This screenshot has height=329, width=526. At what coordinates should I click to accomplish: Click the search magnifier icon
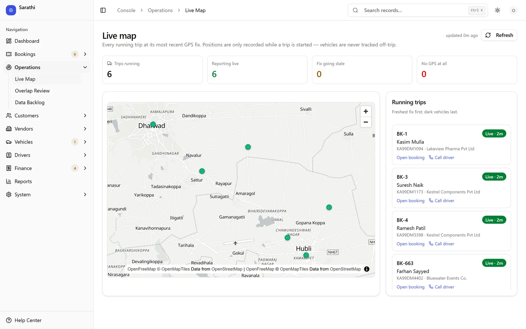355,10
